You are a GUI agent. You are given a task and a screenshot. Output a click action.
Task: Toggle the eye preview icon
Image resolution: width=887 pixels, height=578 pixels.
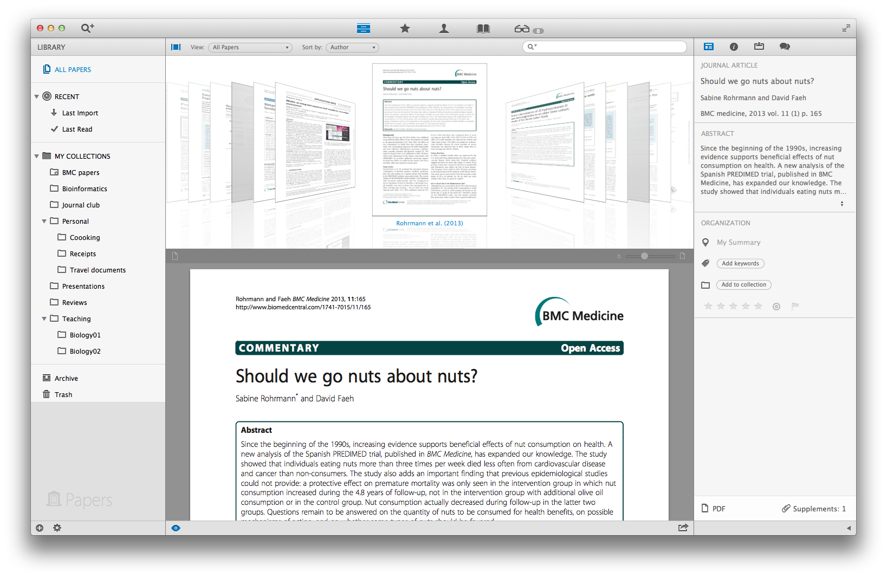pyautogui.click(x=176, y=528)
